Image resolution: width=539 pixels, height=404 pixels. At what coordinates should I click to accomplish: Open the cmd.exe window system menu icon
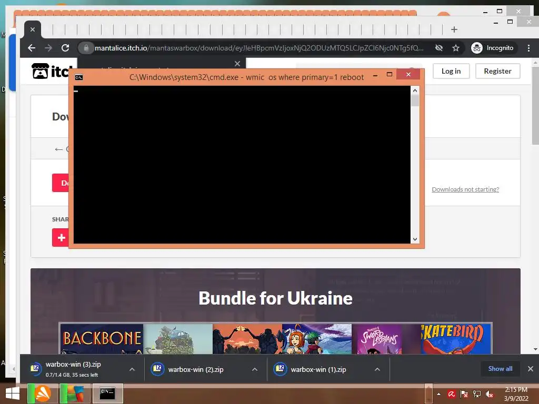pos(79,77)
